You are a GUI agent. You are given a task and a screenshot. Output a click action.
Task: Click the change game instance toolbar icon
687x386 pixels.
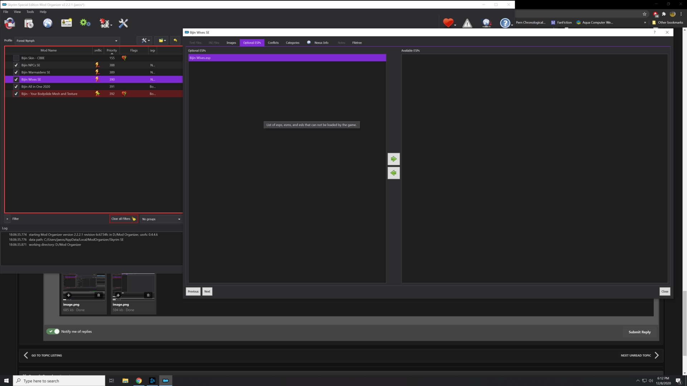pyautogui.click(x=10, y=23)
